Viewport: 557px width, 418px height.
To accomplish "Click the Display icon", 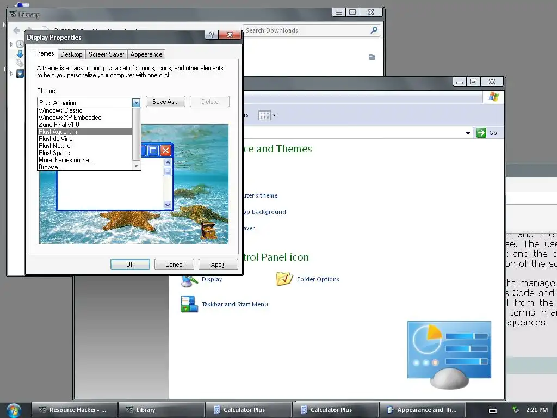I will click(189, 280).
